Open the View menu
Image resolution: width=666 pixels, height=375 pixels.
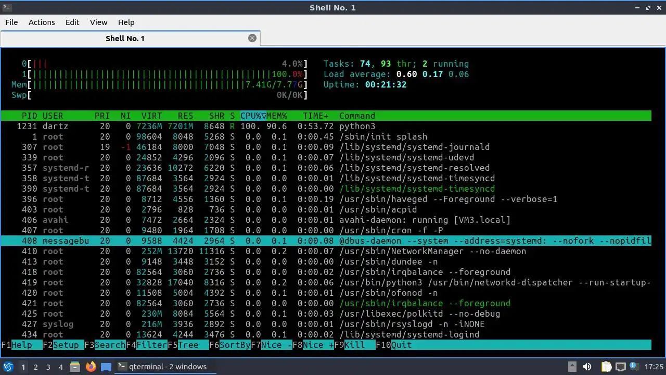click(98, 22)
